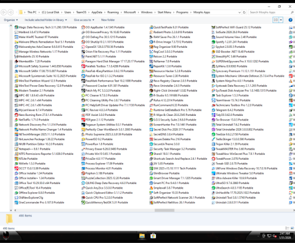Select SecretDNS portable entry

click(166, 134)
